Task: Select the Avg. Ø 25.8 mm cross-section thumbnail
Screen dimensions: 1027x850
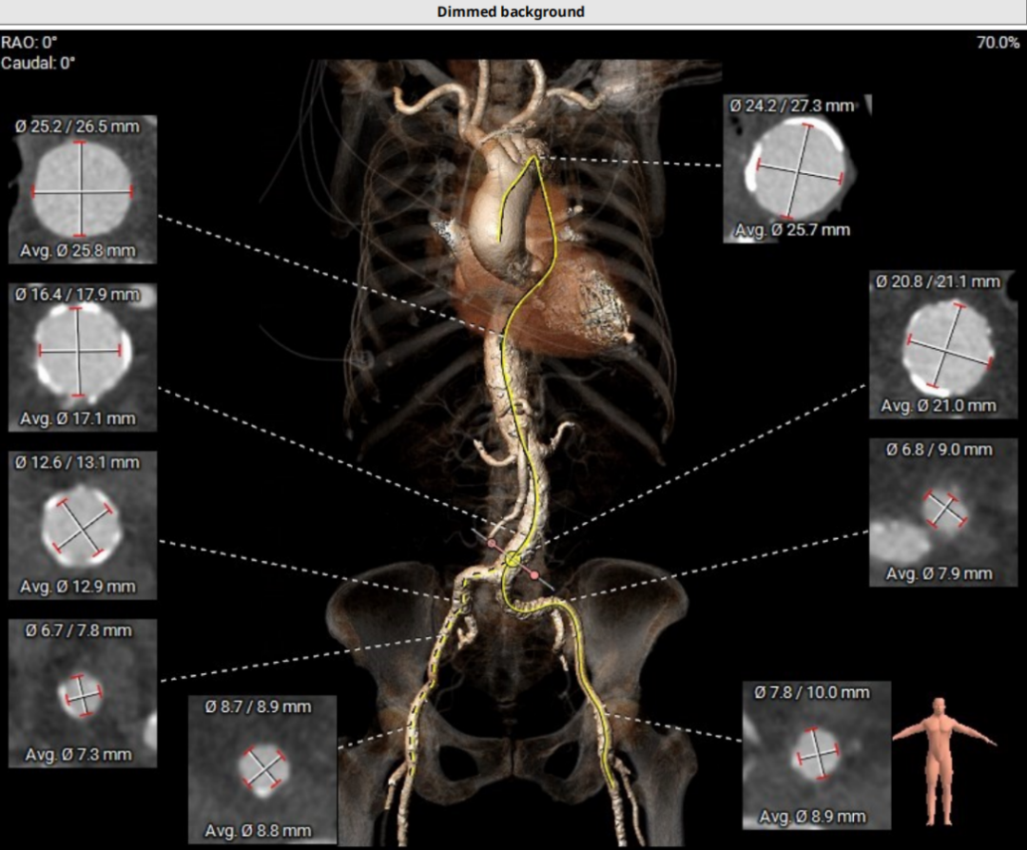Action: pyautogui.click(x=83, y=189)
